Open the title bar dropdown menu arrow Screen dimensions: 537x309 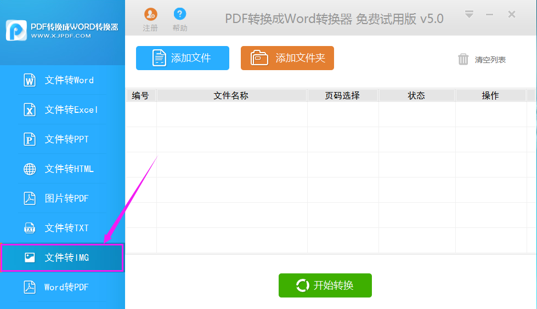coord(469,14)
